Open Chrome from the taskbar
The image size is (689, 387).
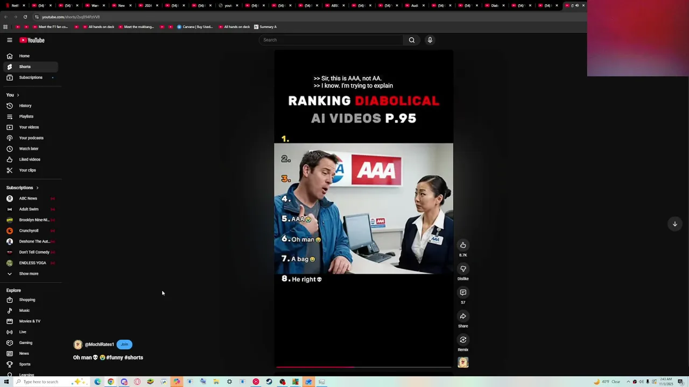pyautogui.click(x=110, y=382)
